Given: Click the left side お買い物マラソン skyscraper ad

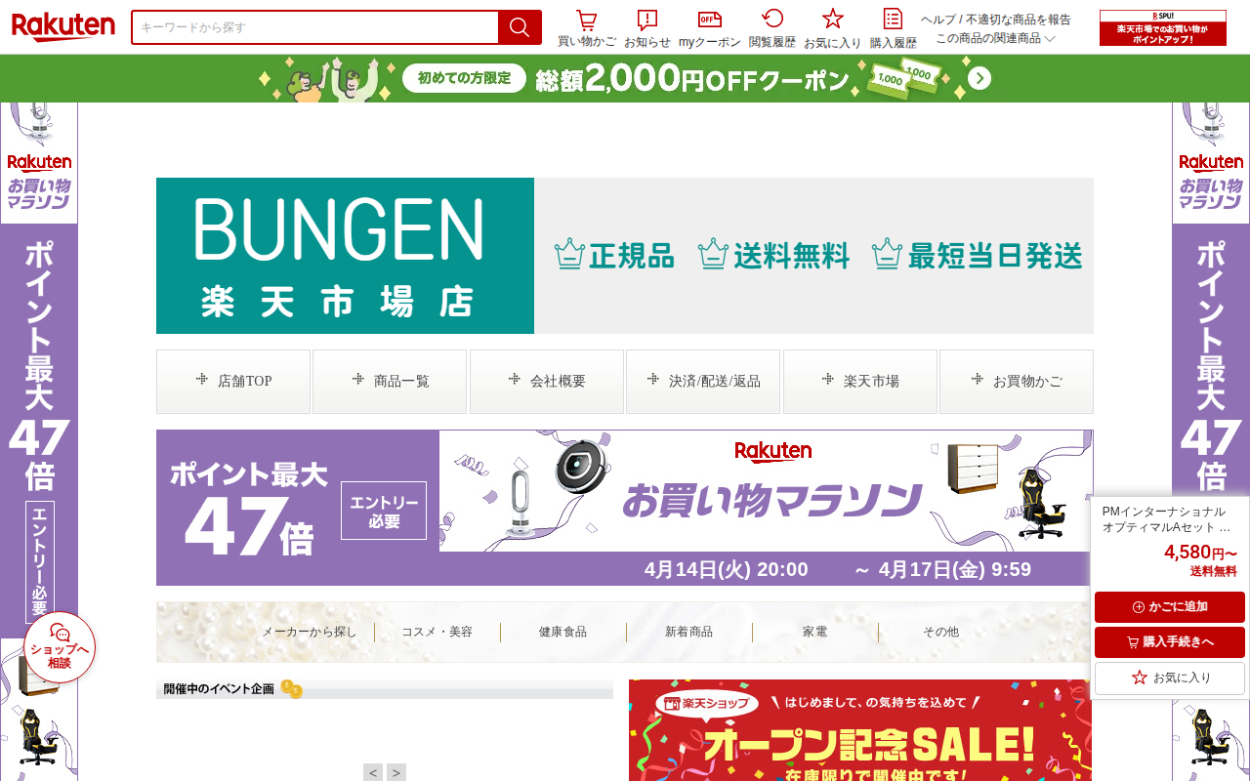Looking at the screenshot, I should (x=39, y=441).
